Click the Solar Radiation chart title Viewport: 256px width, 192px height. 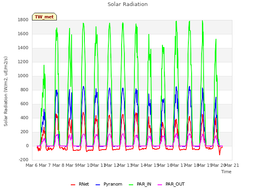(128, 4)
